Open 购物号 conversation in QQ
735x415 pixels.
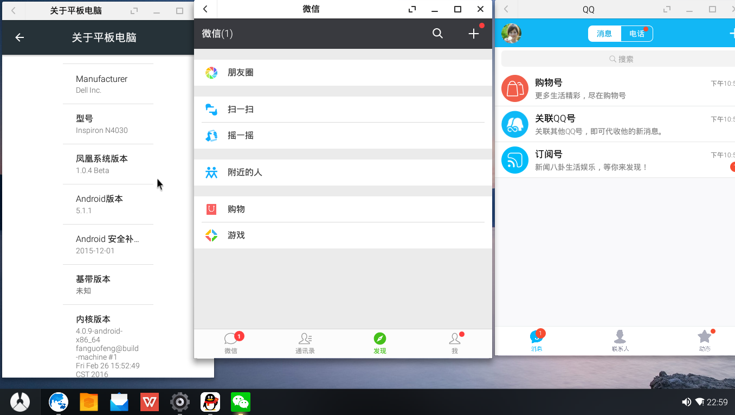pyautogui.click(x=615, y=88)
